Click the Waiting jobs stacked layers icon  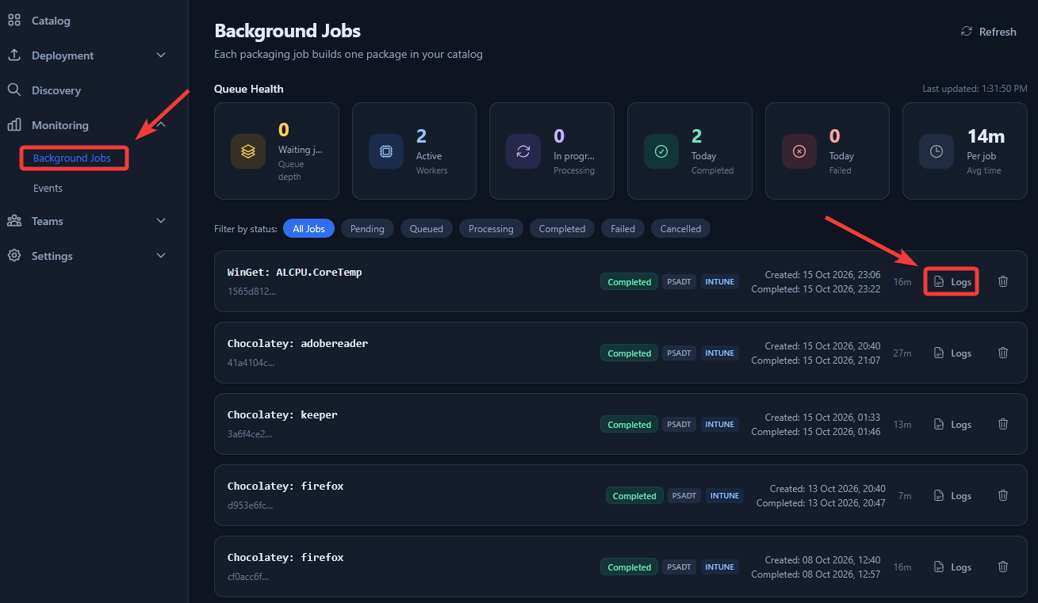tap(248, 151)
